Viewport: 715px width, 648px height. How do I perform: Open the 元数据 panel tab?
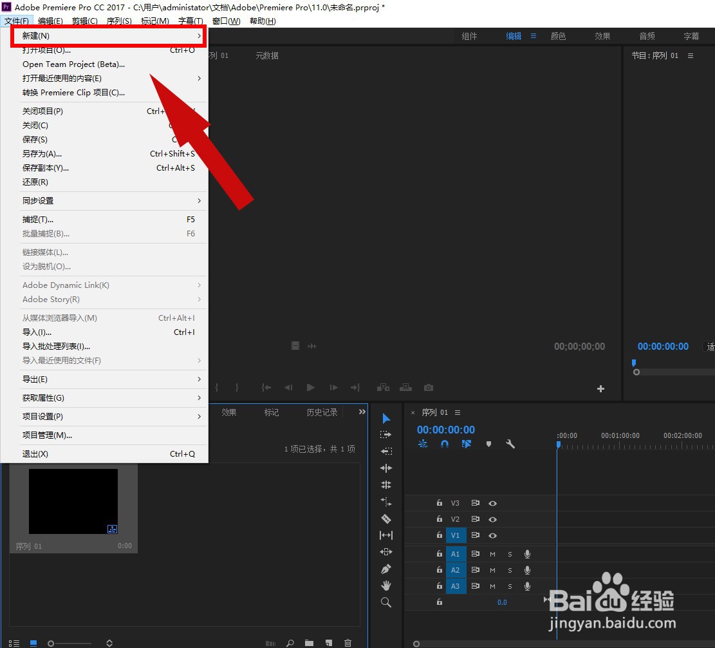coord(266,55)
